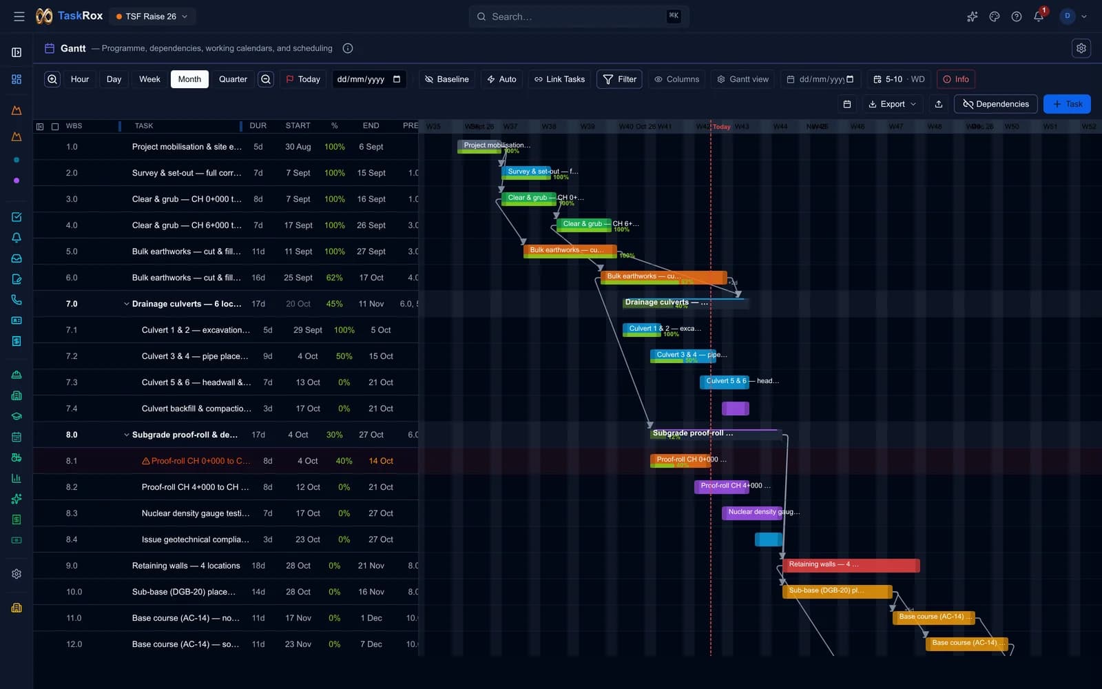The height and width of the screenshot is (689, 1102).
Task: Open the hamburger navigation menu
Action: [x=19, y=17]
